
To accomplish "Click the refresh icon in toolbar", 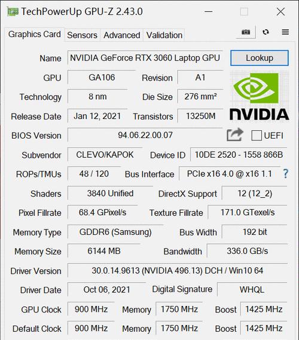I will tap(266, 32).
